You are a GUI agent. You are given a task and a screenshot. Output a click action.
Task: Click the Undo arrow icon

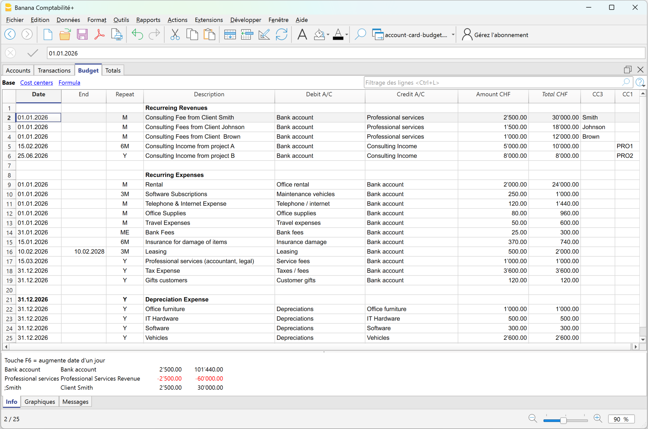click(137, 35)
